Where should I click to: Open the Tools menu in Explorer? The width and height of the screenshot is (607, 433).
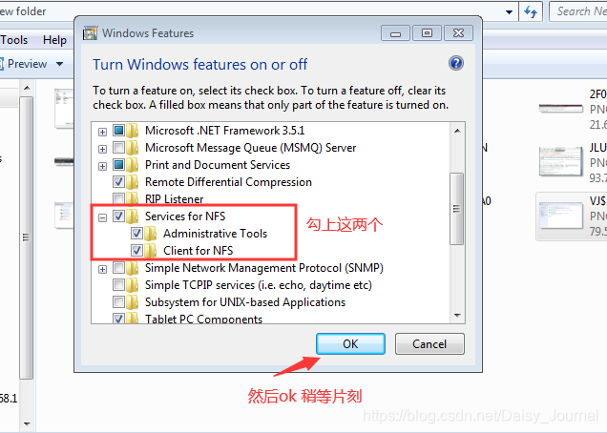[14, 40]
